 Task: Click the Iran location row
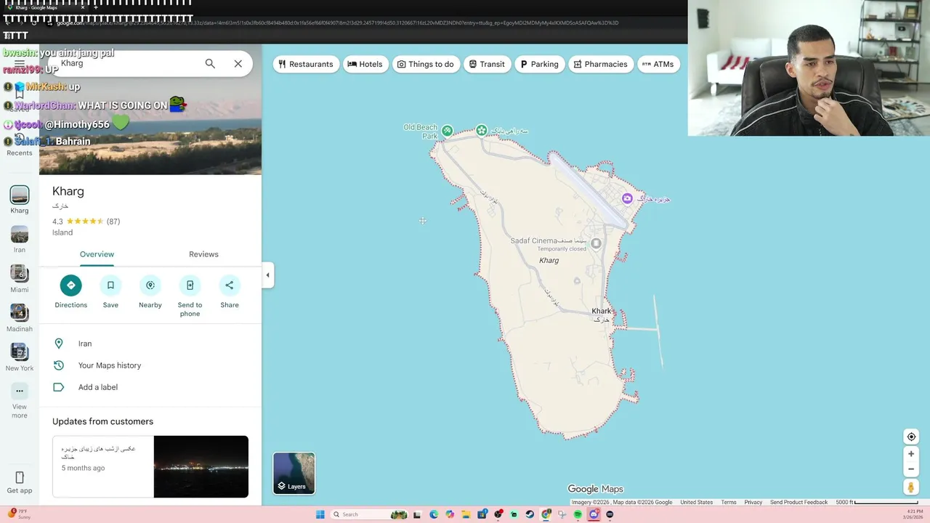pos(150,344)
